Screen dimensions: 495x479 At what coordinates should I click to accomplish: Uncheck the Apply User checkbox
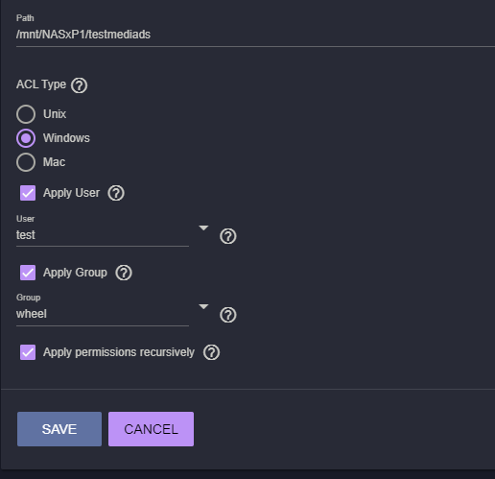[28, 193]
